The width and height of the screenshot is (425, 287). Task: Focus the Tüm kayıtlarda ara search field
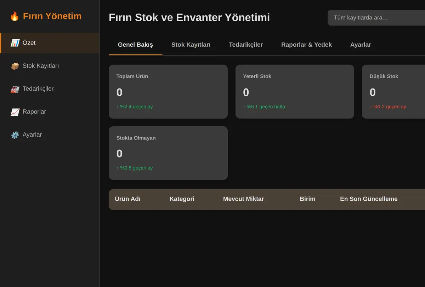click(x=376, y=18)
